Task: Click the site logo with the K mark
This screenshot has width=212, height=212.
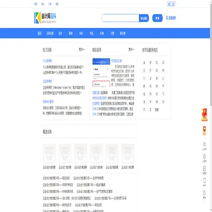Action: [x=45, y=18]
